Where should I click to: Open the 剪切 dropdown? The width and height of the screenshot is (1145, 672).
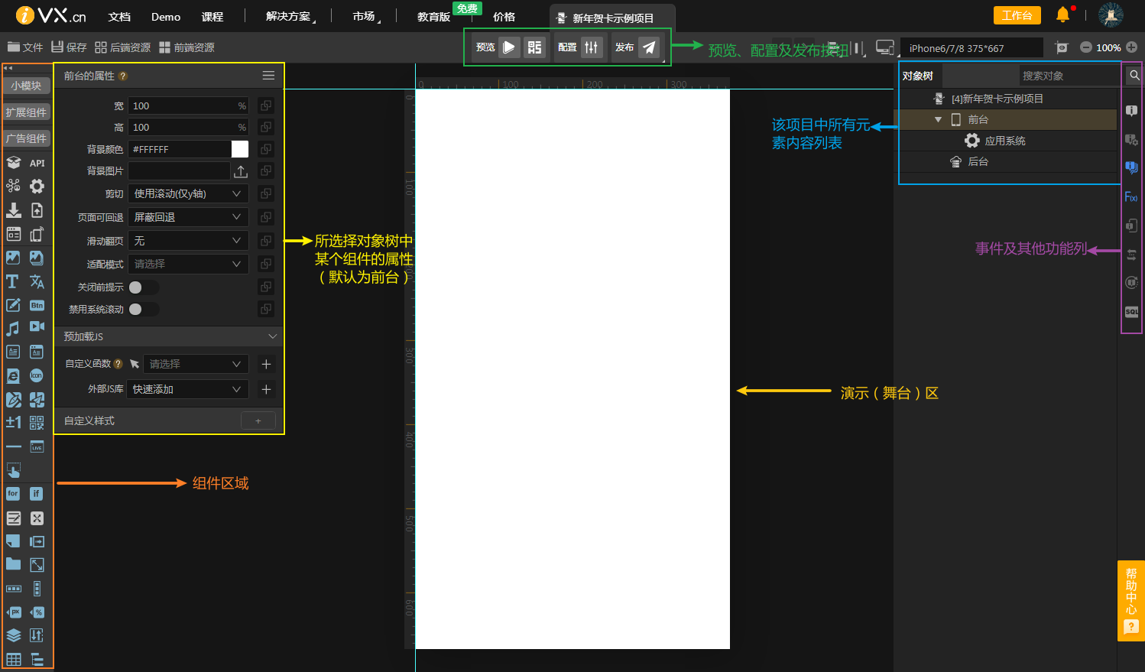(188, 194)
